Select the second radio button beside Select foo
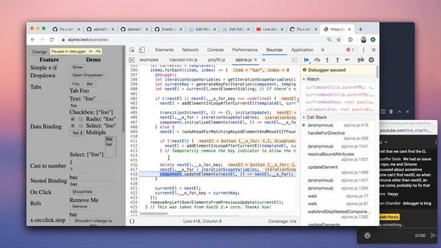The image size is (441, 248). pyautogui.click(x=81, y=125)
